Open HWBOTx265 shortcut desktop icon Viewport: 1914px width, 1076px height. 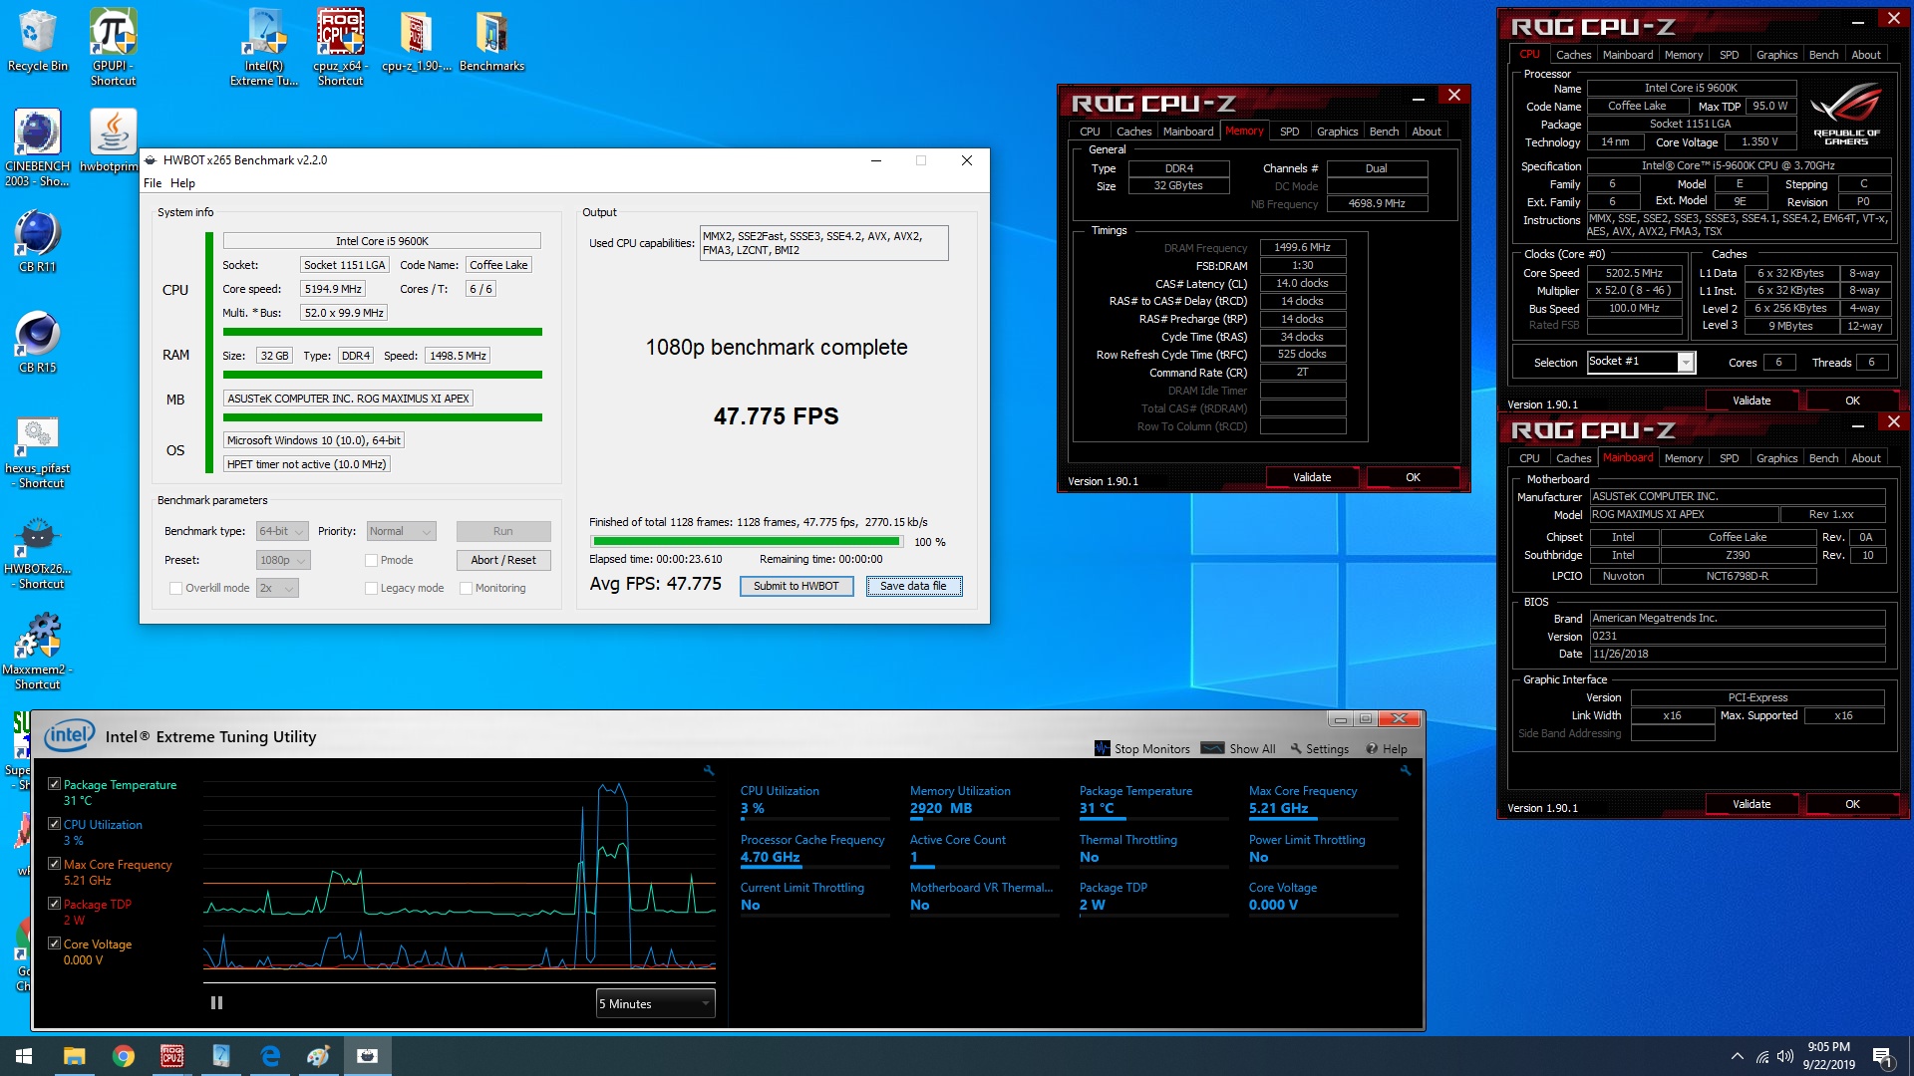37,551
